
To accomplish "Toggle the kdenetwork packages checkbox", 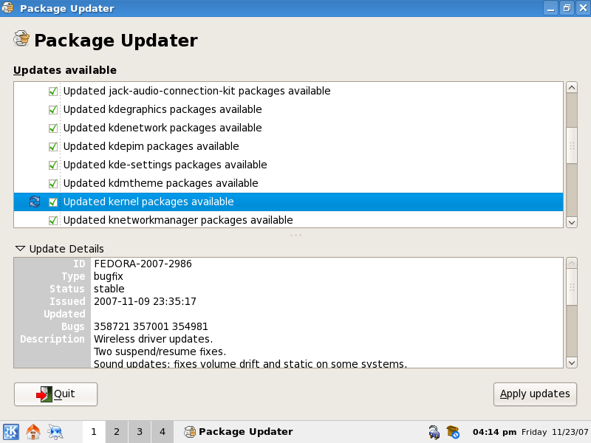I will pyautogui.click(x=53, y=128).
